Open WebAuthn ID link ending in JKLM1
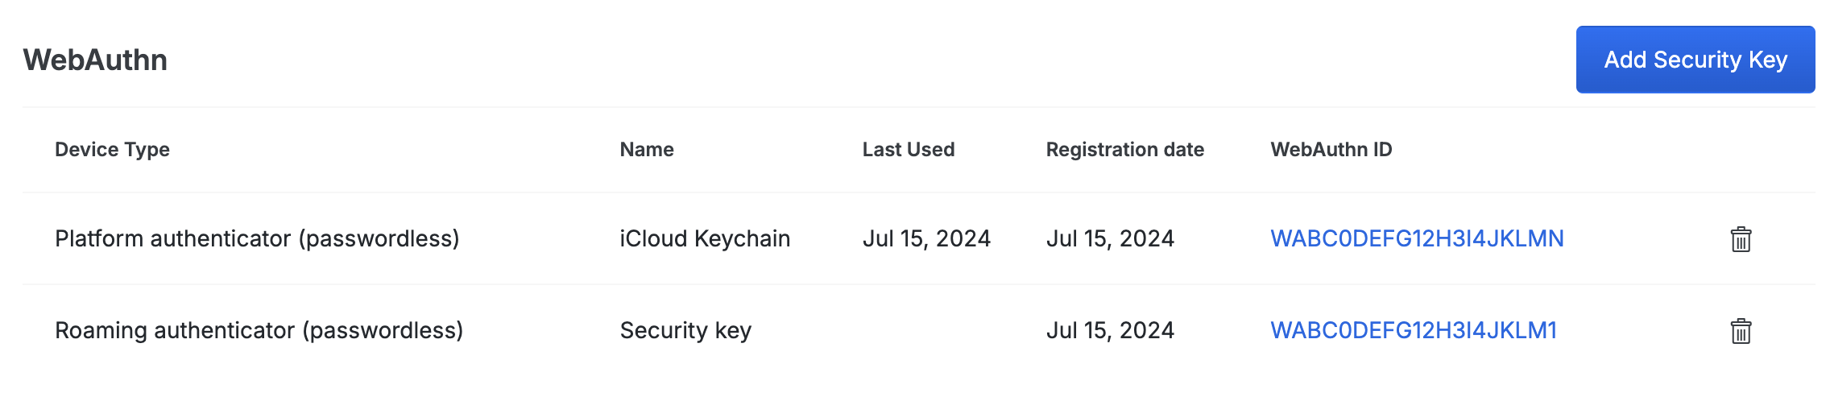The image size is (1830, 393). [x=1414, y=330]
